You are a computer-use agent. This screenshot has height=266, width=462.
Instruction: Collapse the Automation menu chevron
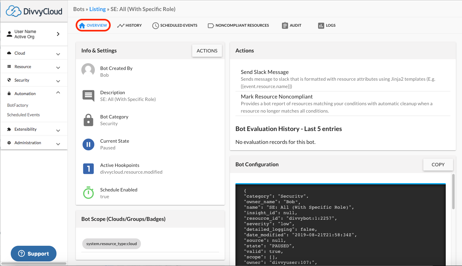click(58, 93)
